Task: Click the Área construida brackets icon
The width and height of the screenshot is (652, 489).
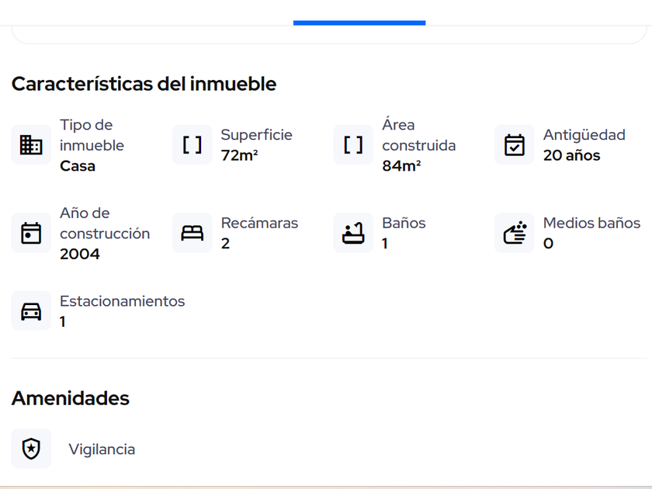Action: [x=353, y=145]
